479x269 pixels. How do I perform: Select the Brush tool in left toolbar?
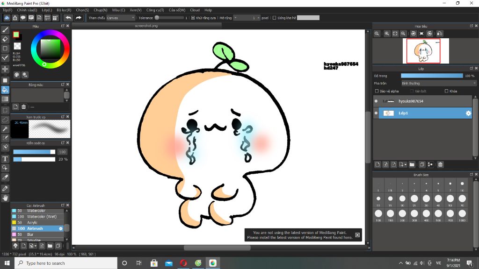pos(5,30)
